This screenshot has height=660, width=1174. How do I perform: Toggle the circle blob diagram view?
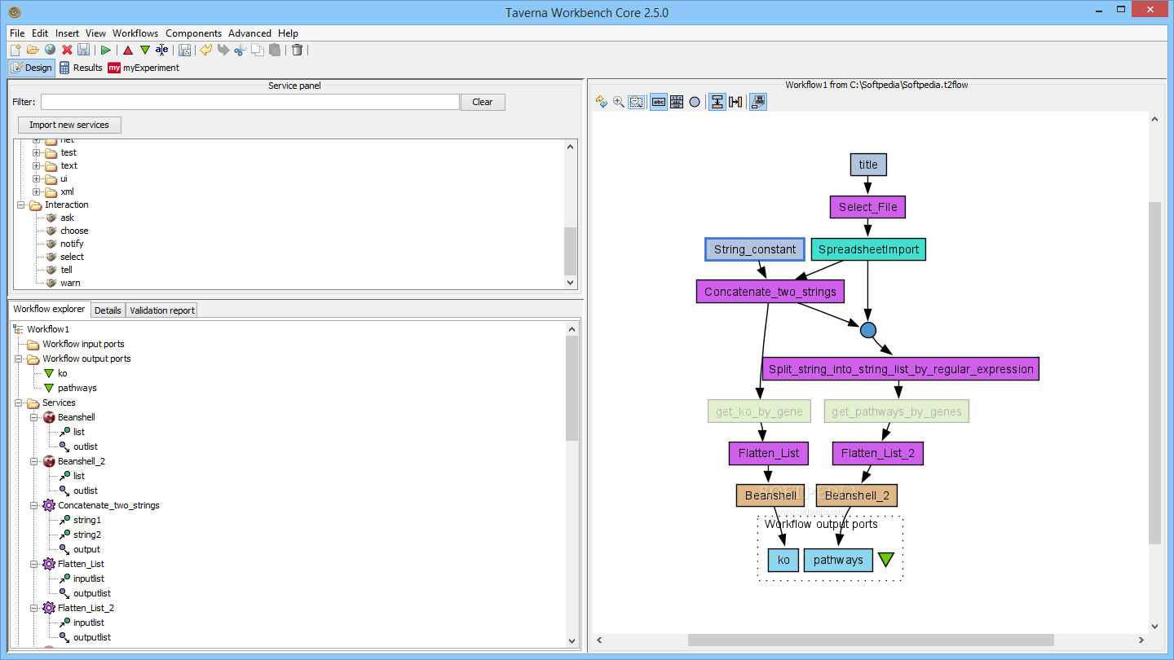pos(695,102)
